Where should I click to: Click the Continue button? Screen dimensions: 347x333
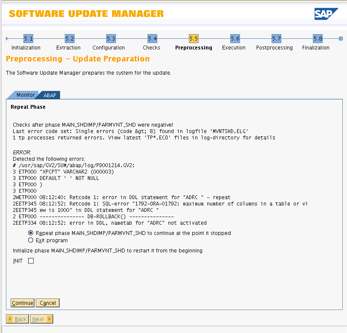[x=22, y=303]
